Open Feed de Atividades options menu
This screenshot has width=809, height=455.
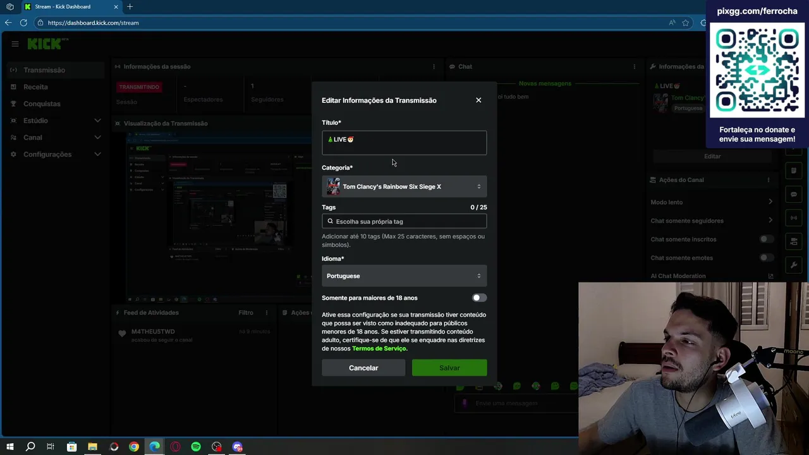coord(267,312)
